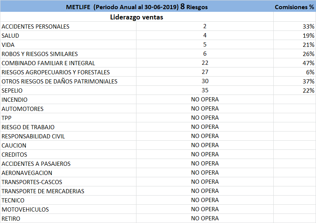Screen dimensions: 316x223
Task: Click ranking value 4 for Salud
Action: coord(205,35)
